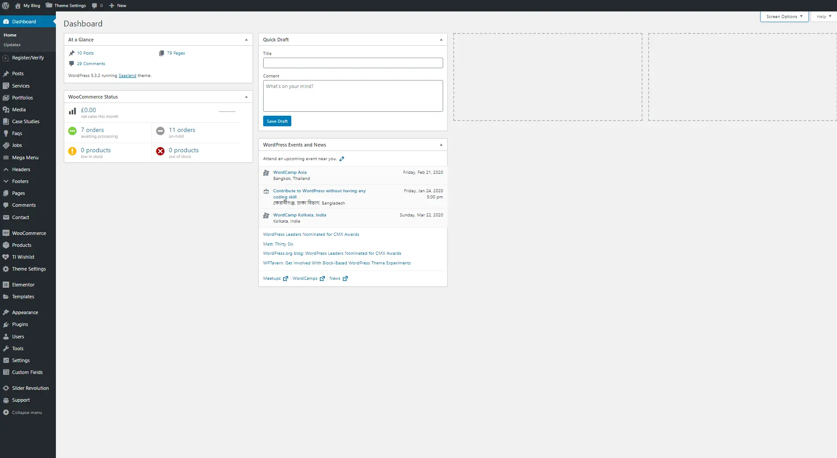Visit the My Blog site link
837x458 pixels.
click(x=27, y=6)
